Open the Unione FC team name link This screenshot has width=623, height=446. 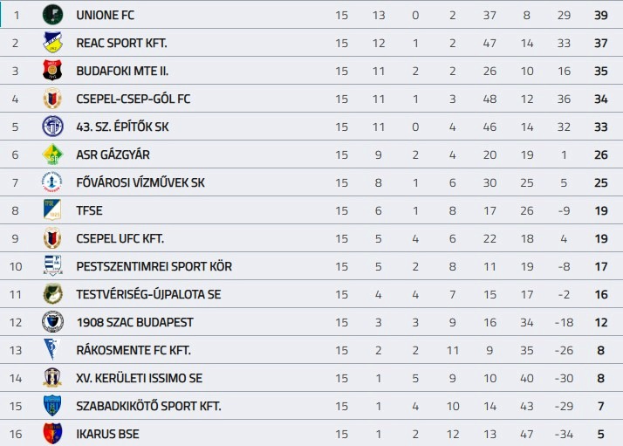(x=106, y=15)
